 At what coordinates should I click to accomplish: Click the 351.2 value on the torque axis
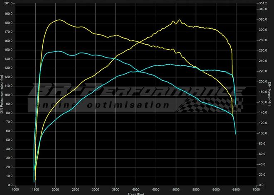pyautogui.click(x=262, y=3)
